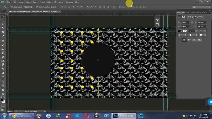Open the File menu
This screenshot has width=212, height=119.
click(9, 2)
